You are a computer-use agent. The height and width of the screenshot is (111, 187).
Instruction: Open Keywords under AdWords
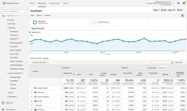click(14, 46)
